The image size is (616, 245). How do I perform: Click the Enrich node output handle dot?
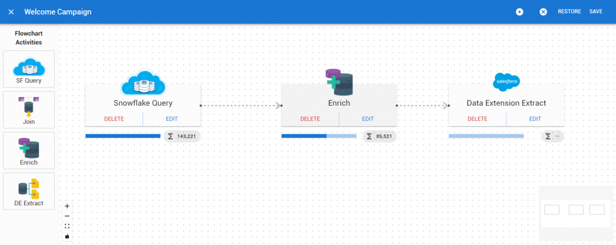pyautogui.click(x=397, y=106)
